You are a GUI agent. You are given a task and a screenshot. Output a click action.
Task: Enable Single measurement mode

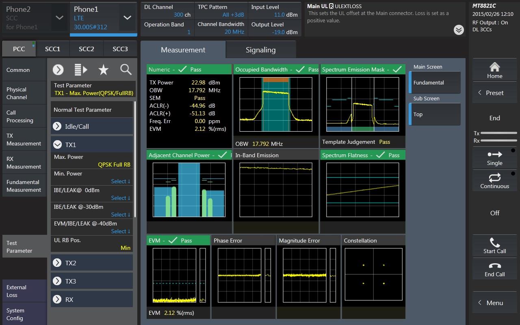tap(494, 158)
